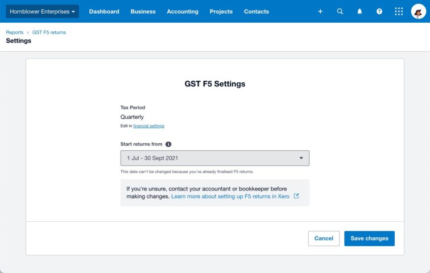Click the dropdown arrow in the period selector
The image size is (430, 273).
click(x=301, y=158)
